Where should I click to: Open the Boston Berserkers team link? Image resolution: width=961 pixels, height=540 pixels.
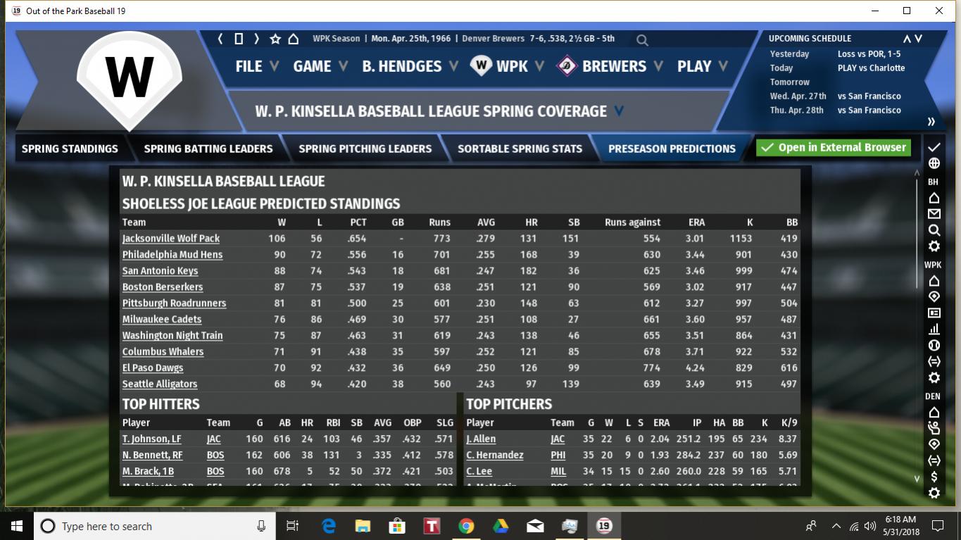[163, 287]
